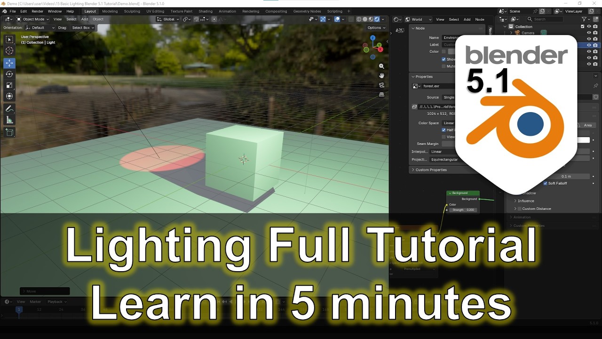Select the Measure tool
Viewport: 602px width, 339px height.
point(9,121)
